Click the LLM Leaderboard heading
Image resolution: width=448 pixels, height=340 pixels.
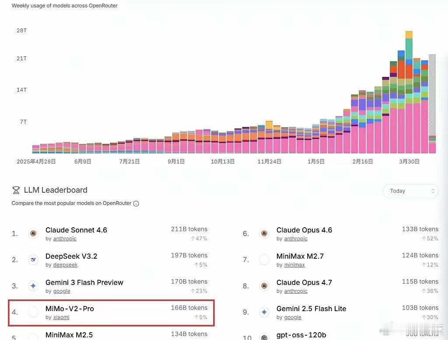56,190
